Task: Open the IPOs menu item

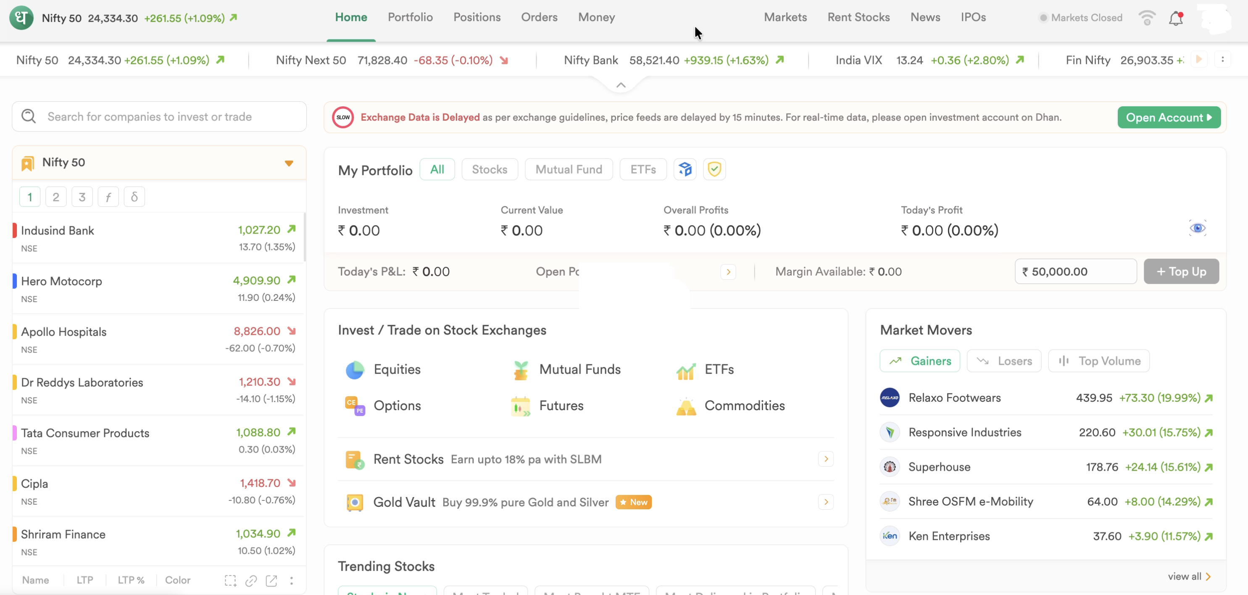Action: (973, 18)
